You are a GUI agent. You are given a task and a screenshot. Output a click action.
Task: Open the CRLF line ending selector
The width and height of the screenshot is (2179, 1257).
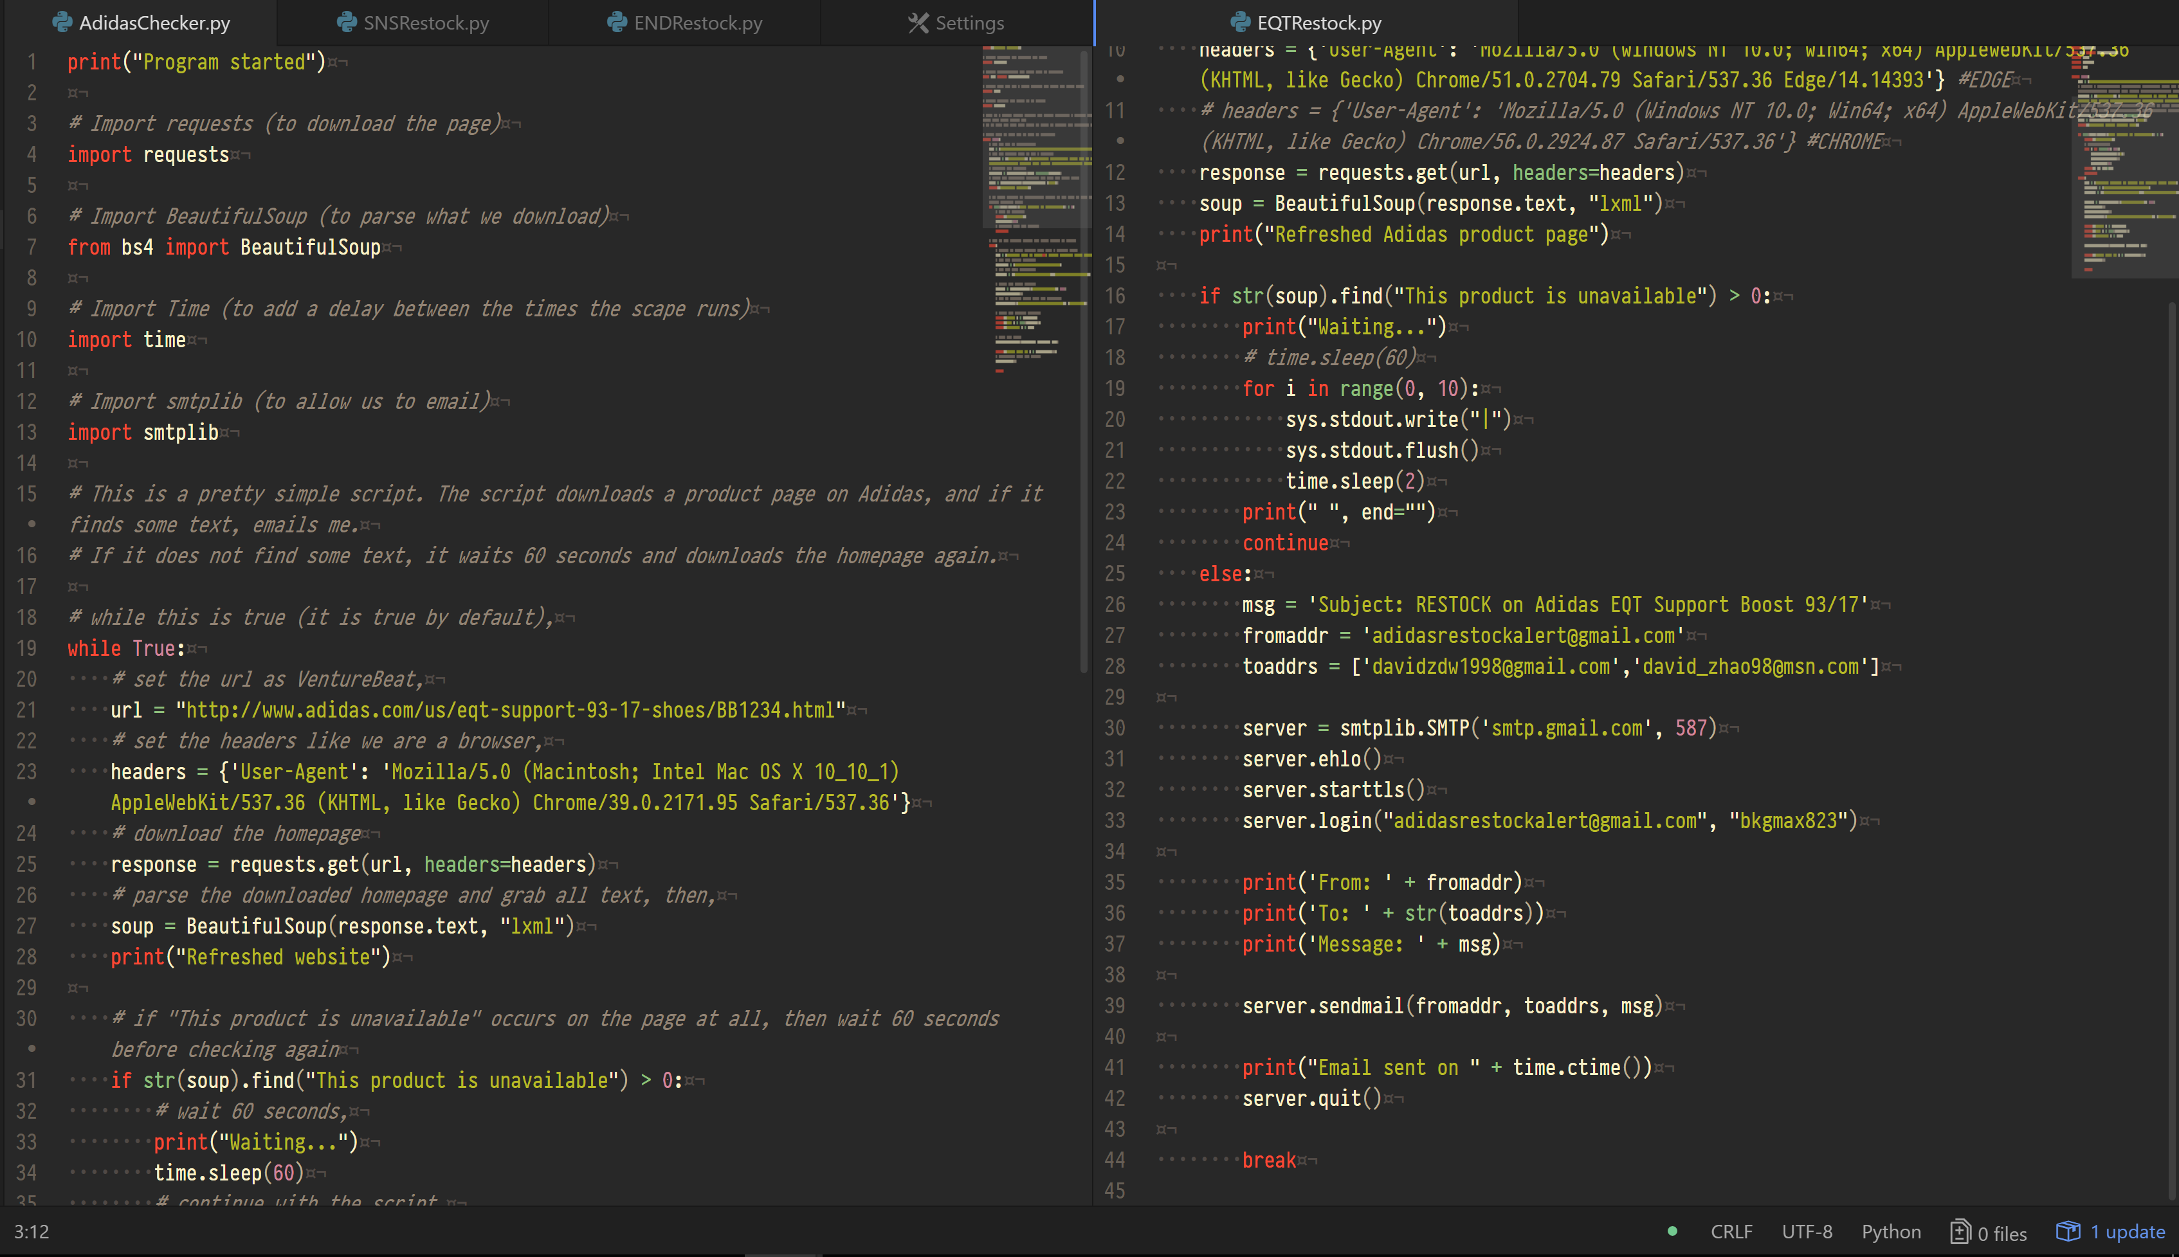pos(1731,1232)
